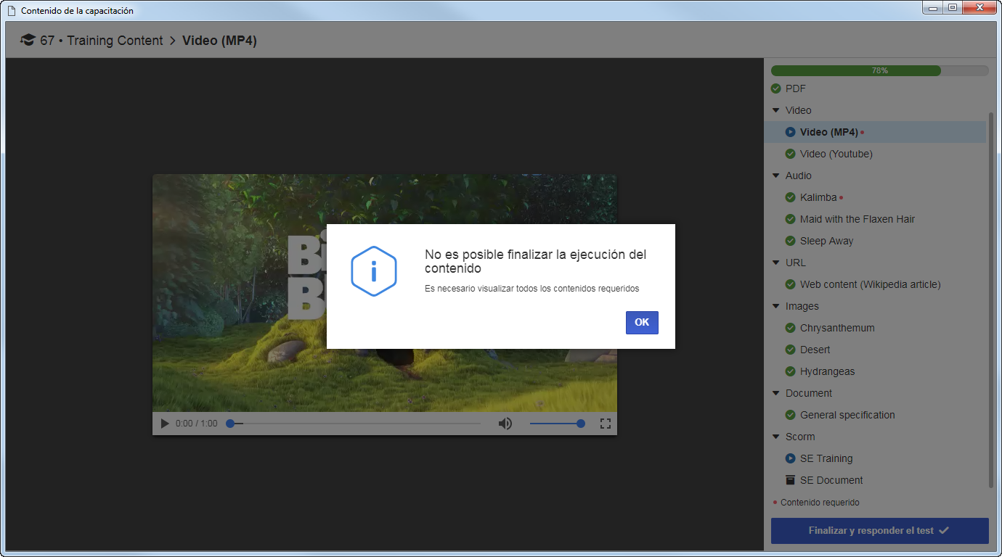Click the document icon in title bar

point(11,11)
